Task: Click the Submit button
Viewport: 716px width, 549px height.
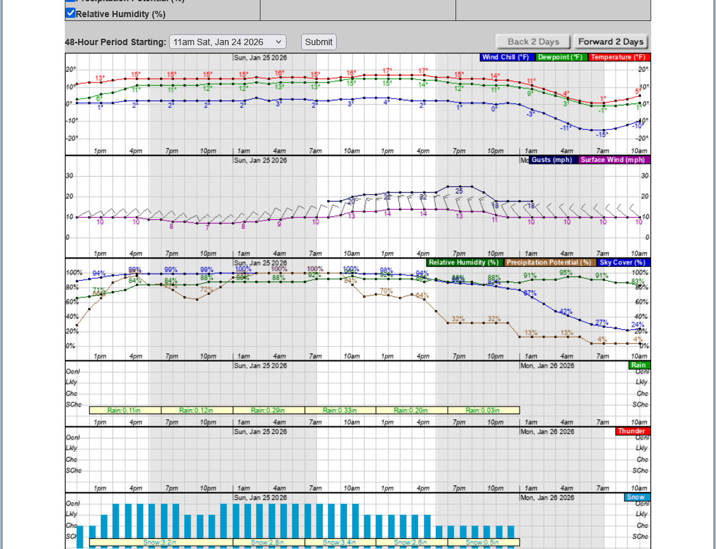Action: [x=318, y=42]
